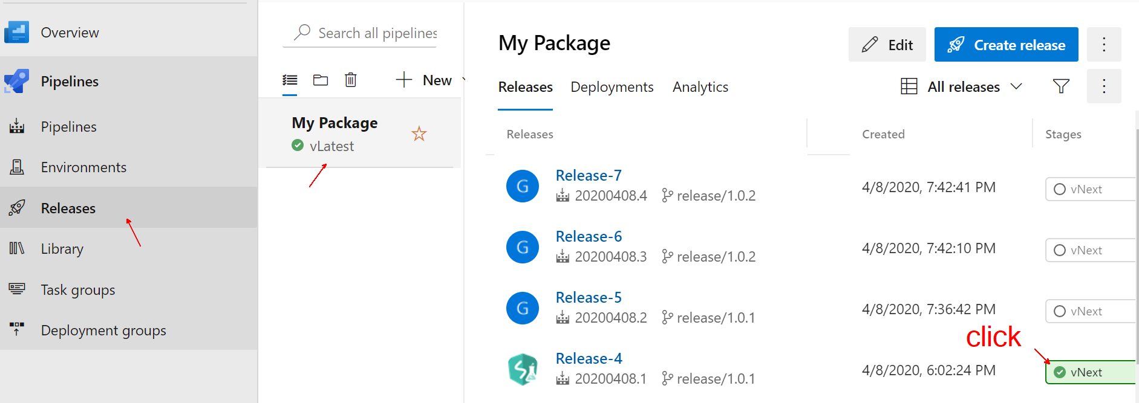1139x403 pixels.
Task: Select the Environments sidebar icon
Action: 17,167
